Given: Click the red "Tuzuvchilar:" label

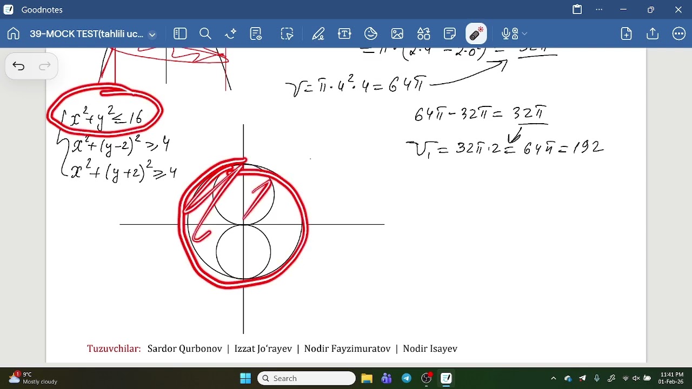Looking at the screenshot, I should 114,348.
